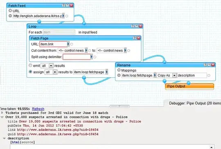
Task: Click the wire terminal next to feed URL
Action: (x=67, y=16)
